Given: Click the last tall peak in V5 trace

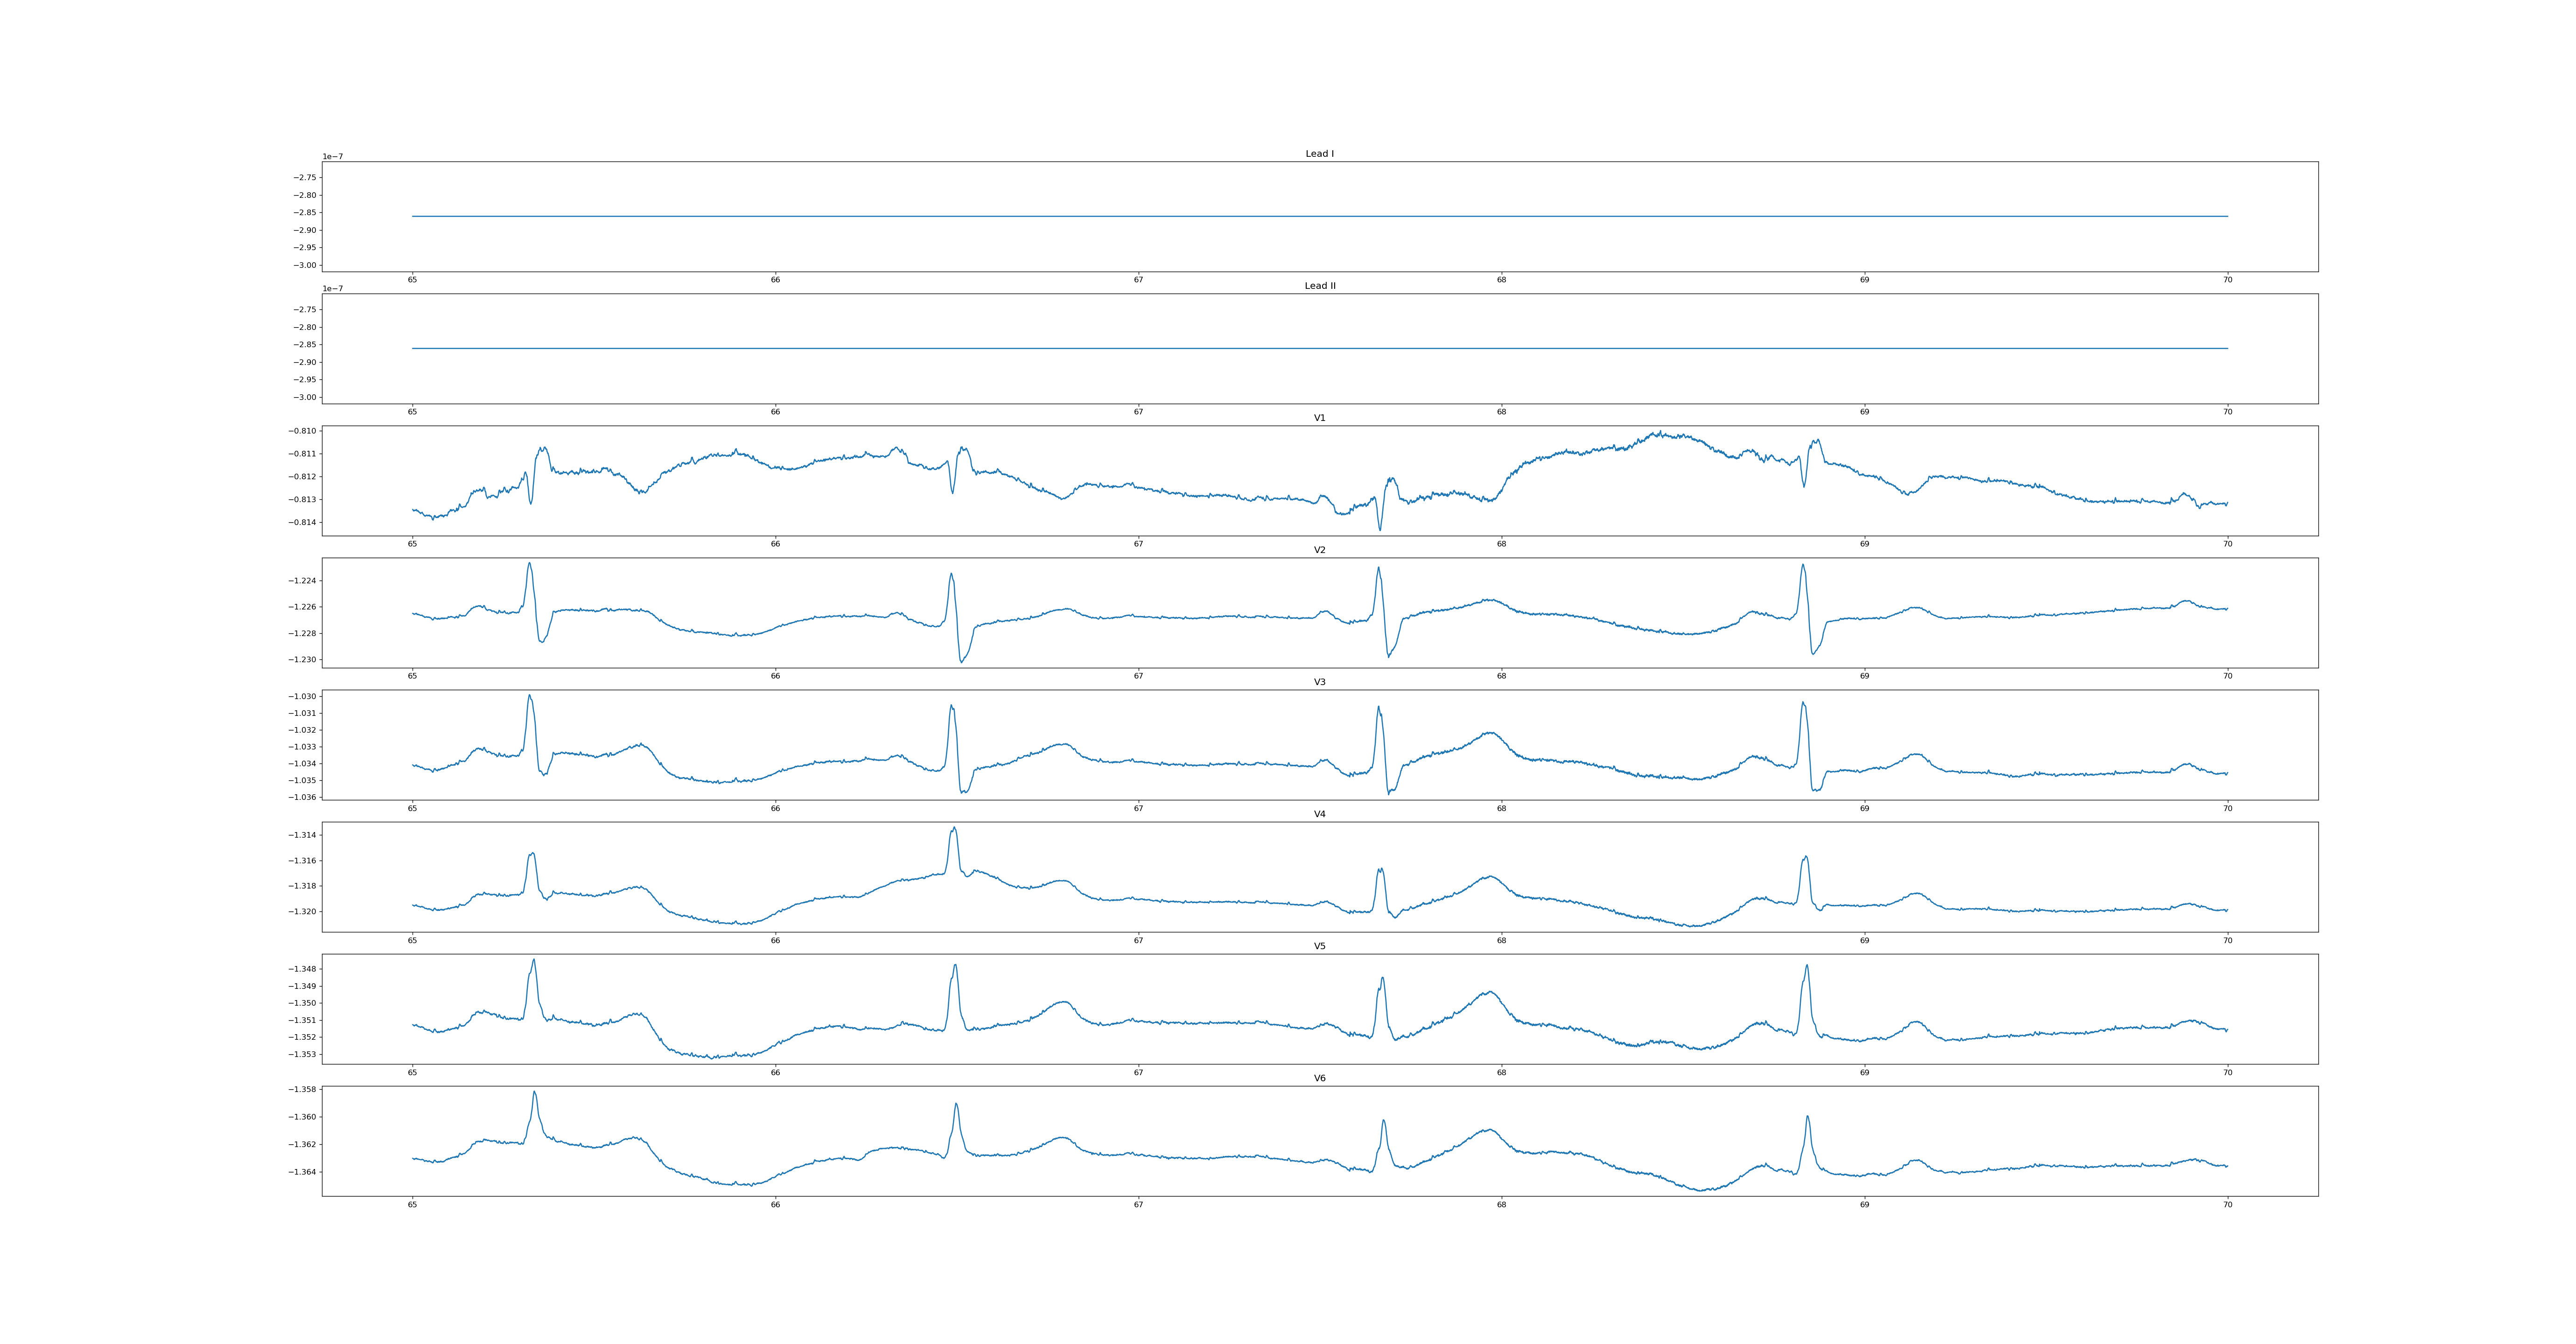Looking at the screenshot, I should click(1806, 967).
